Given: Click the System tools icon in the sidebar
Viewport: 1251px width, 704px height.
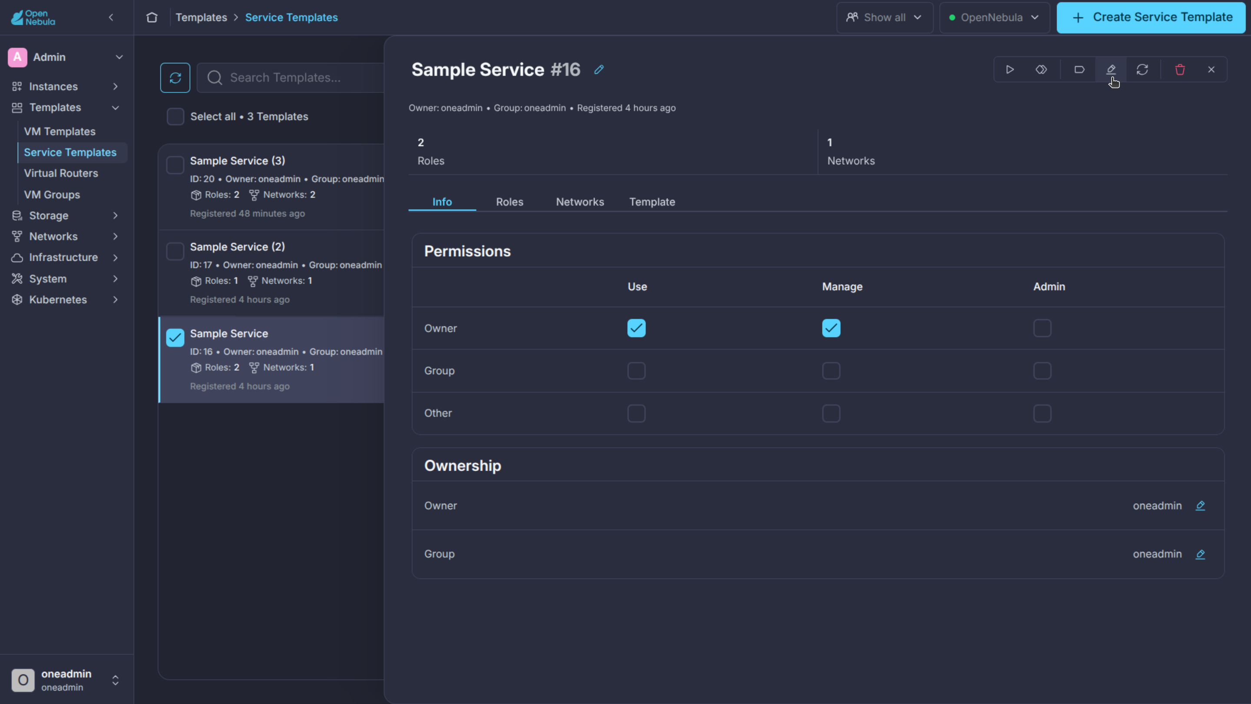Looking at the screenshot, I should click(x=17, y=279).
